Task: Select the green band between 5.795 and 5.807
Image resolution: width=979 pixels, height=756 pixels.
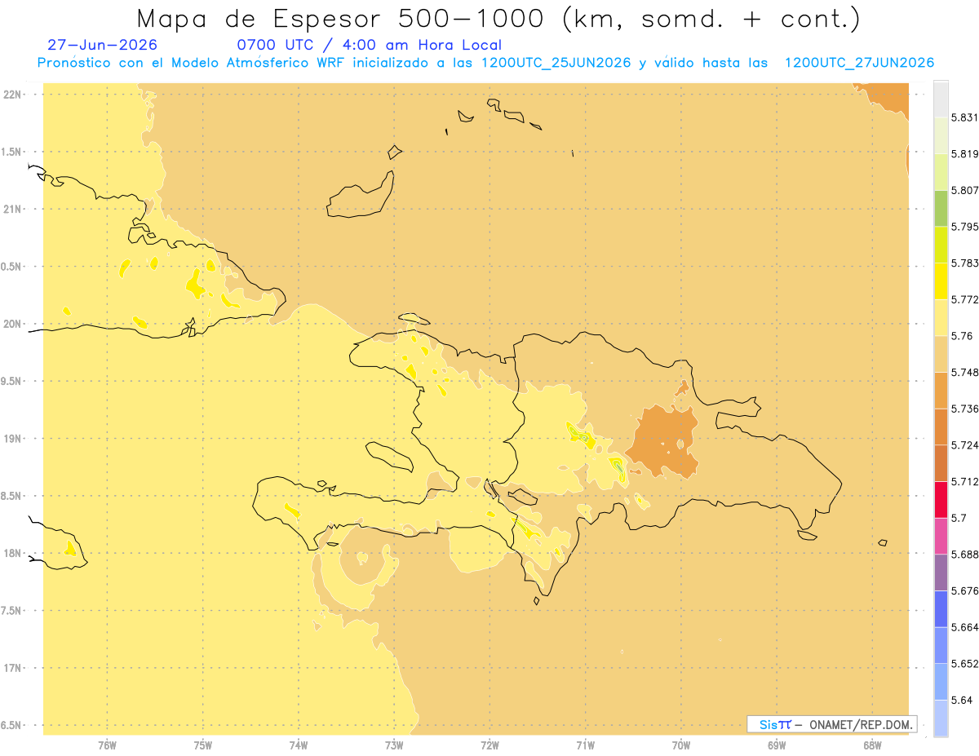Action: pos(941,208)
